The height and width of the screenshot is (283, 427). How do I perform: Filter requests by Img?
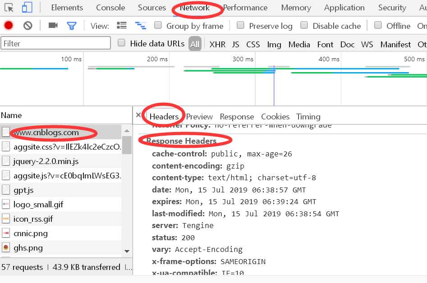[274, 44]
